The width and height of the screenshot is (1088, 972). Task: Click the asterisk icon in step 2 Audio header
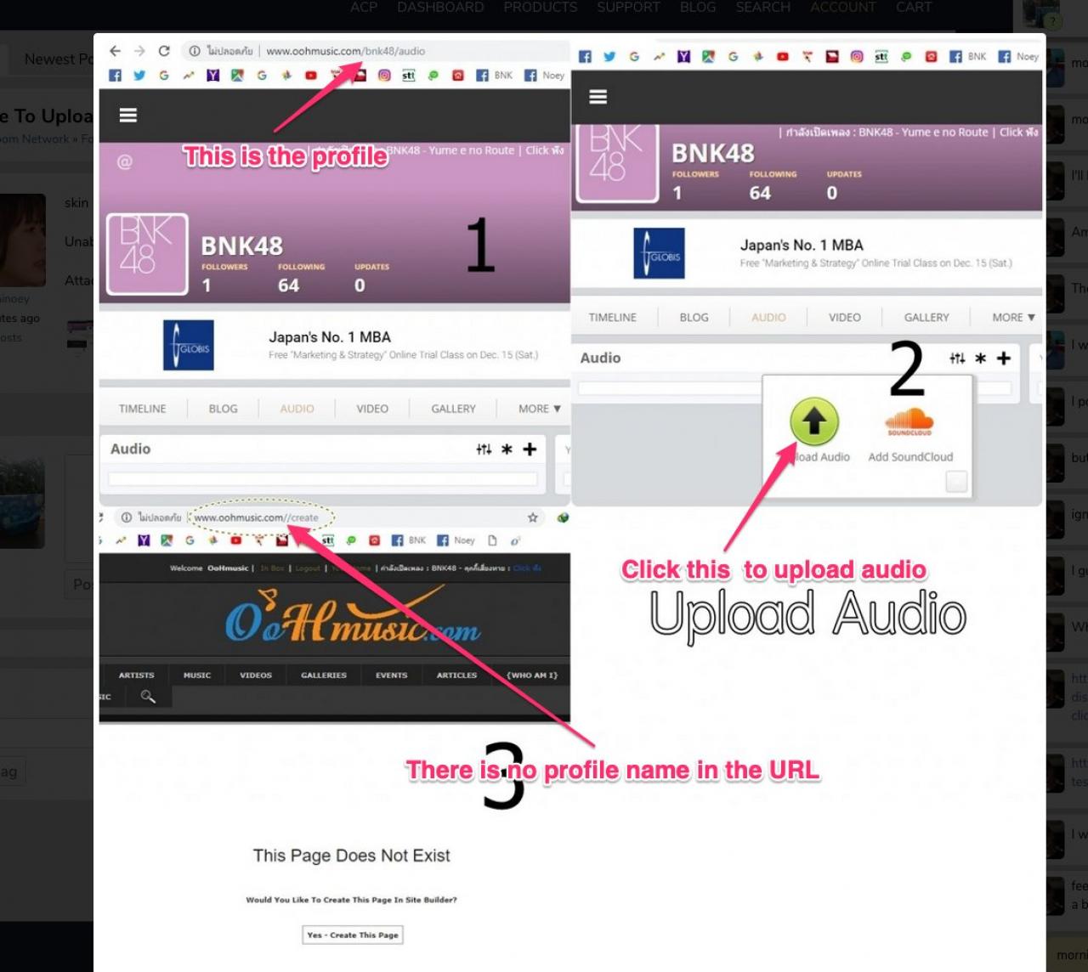pyautogui.click(x=980, y=359)
